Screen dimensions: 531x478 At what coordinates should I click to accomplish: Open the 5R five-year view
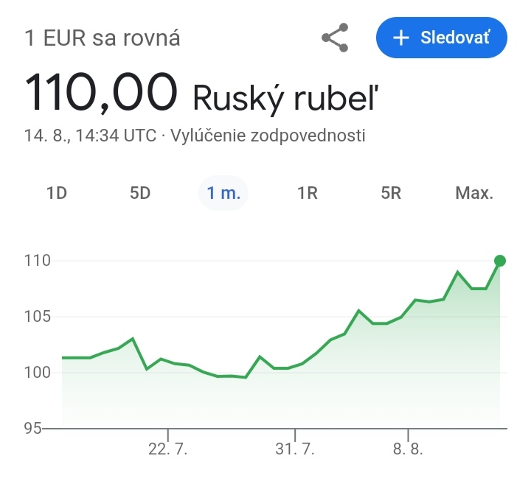pyautogui.click(x=391, y=193)
